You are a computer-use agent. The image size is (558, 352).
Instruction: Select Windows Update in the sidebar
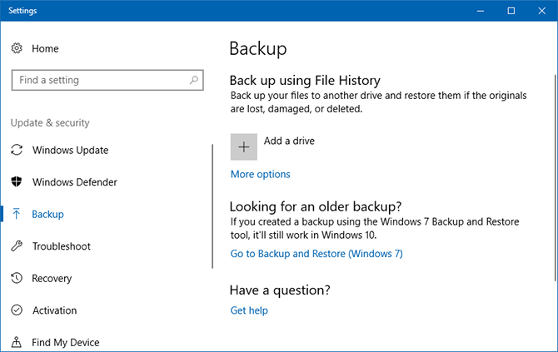[x=70, y=151]
